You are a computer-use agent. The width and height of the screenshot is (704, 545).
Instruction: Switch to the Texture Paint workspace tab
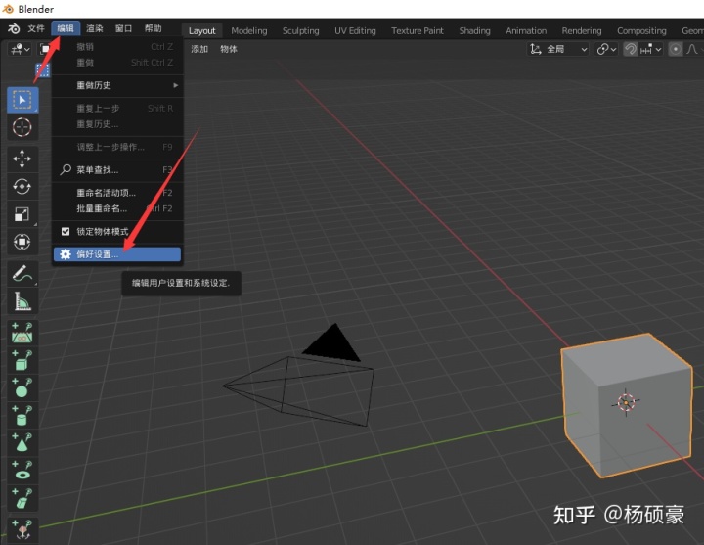click(x=418, y=30)
